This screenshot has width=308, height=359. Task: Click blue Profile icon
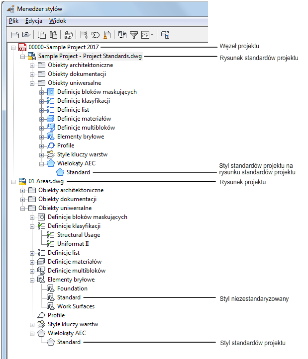(50, 145)
